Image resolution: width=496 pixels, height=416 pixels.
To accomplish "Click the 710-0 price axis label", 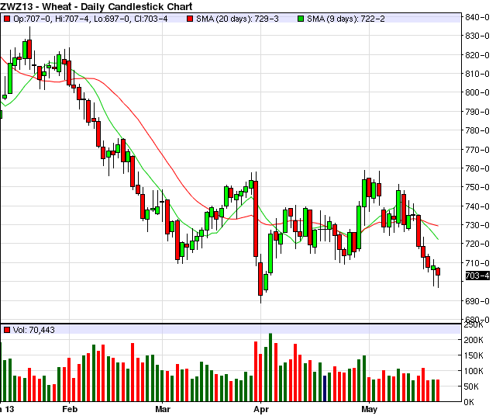I will [477, 262].
